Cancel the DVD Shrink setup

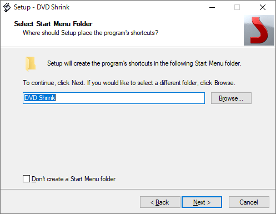[x=249, y=202]
